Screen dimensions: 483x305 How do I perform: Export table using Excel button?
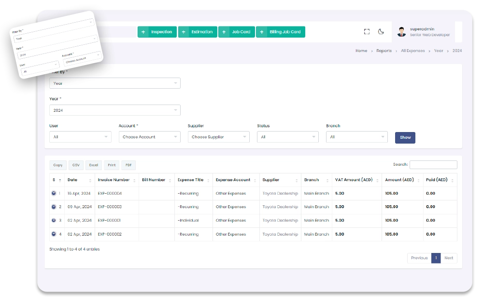point(94,165)
